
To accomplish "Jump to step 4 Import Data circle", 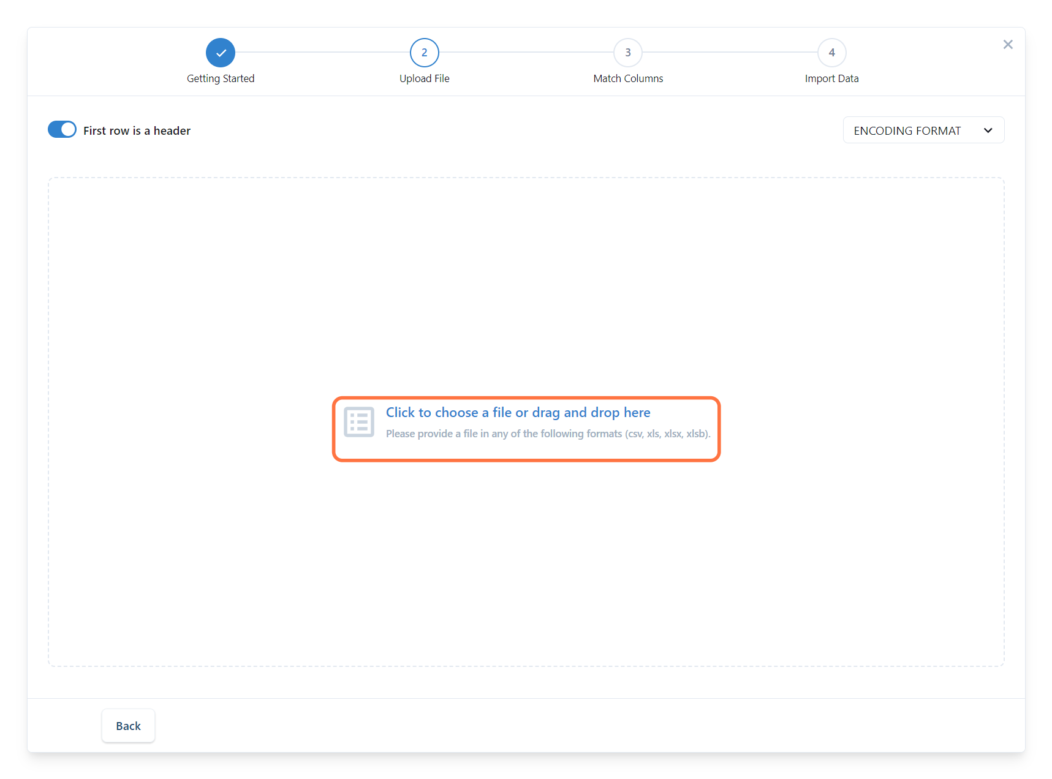I will pyautogui.click(x=832, y=53).
